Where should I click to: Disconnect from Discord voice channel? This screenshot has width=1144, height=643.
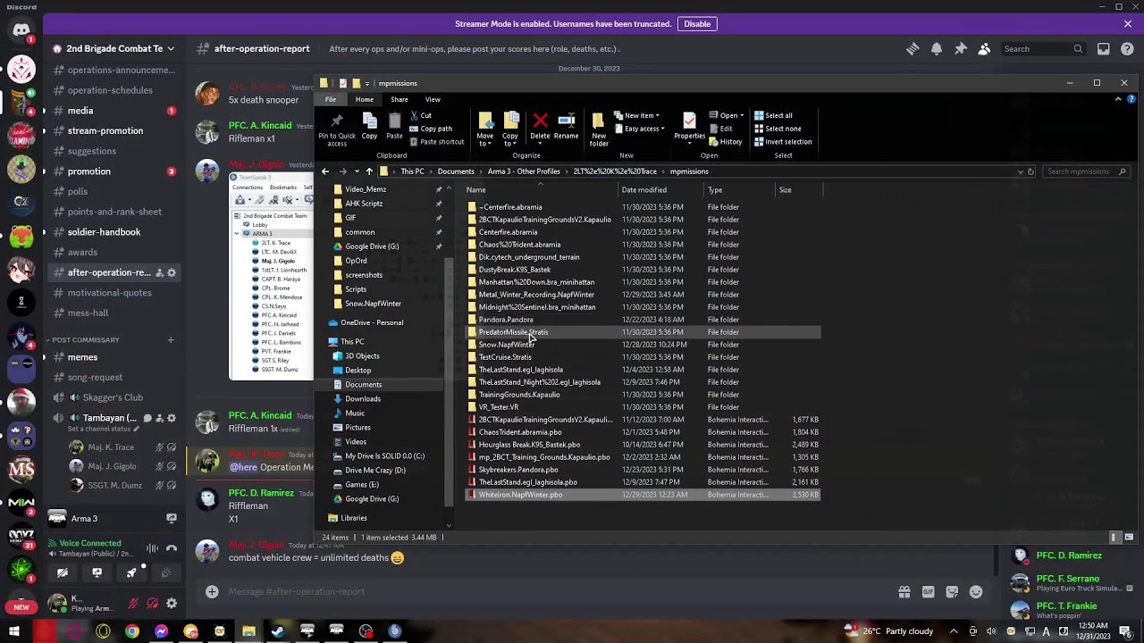(172, 548)
